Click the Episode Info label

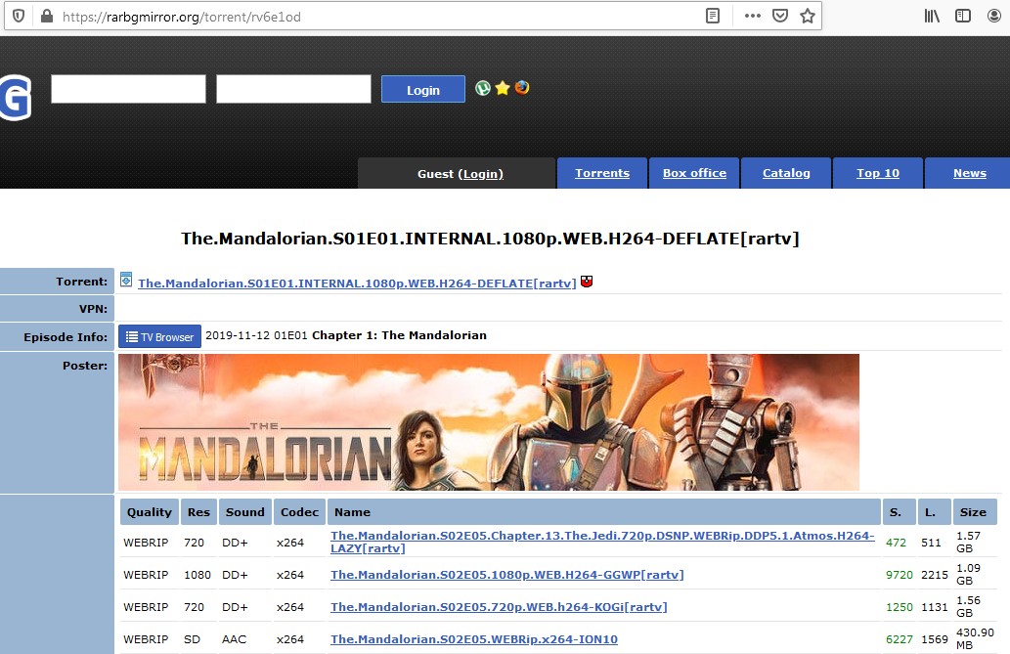(x=66, y=337)
